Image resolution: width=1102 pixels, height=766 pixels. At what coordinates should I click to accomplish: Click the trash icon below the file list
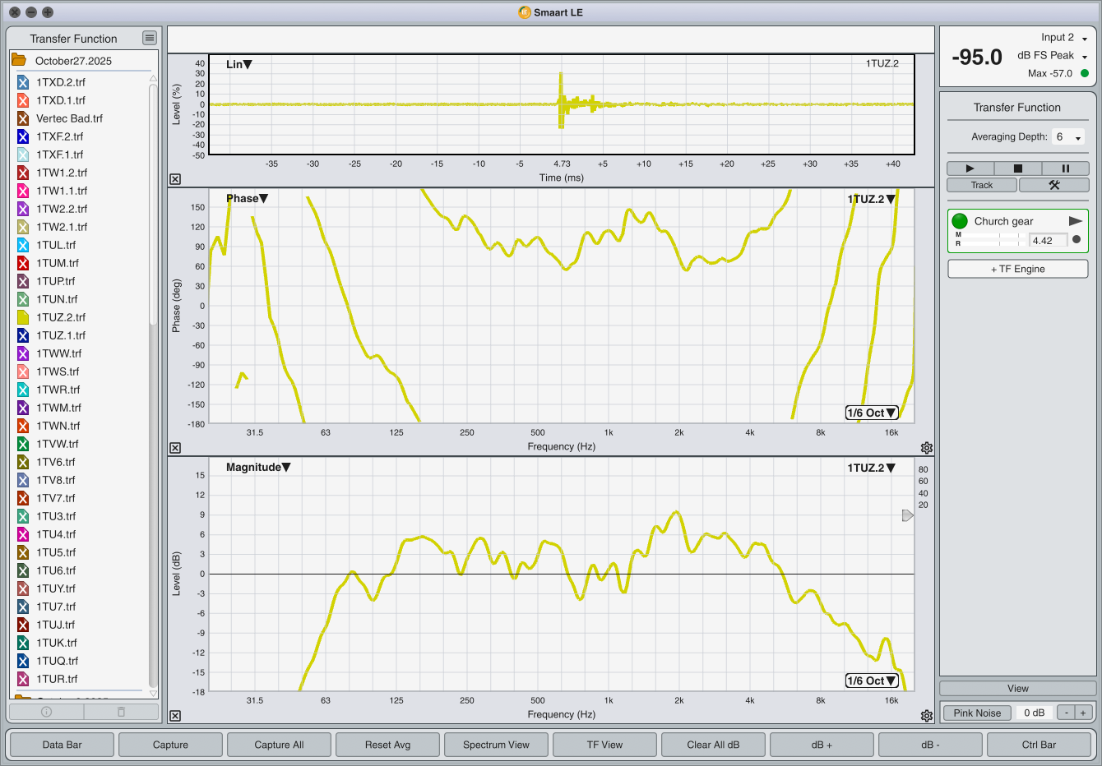121,712
